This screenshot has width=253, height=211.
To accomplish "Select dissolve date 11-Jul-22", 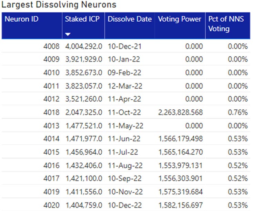I will coord(123,152).
